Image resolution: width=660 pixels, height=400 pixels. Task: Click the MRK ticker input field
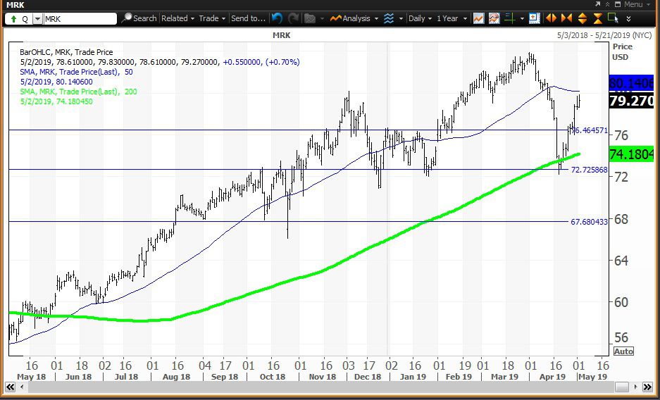click(x=80, y=19)
